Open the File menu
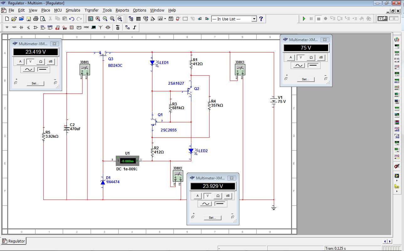 11,10
